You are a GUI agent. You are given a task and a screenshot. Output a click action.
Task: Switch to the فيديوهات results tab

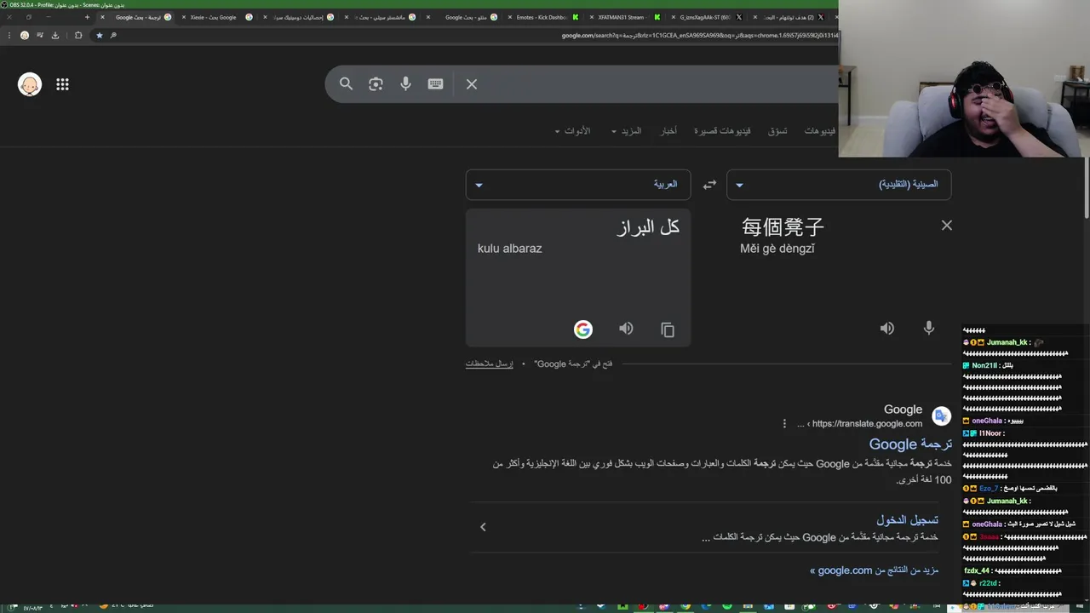pyautogui.click(x=821, y=131)
